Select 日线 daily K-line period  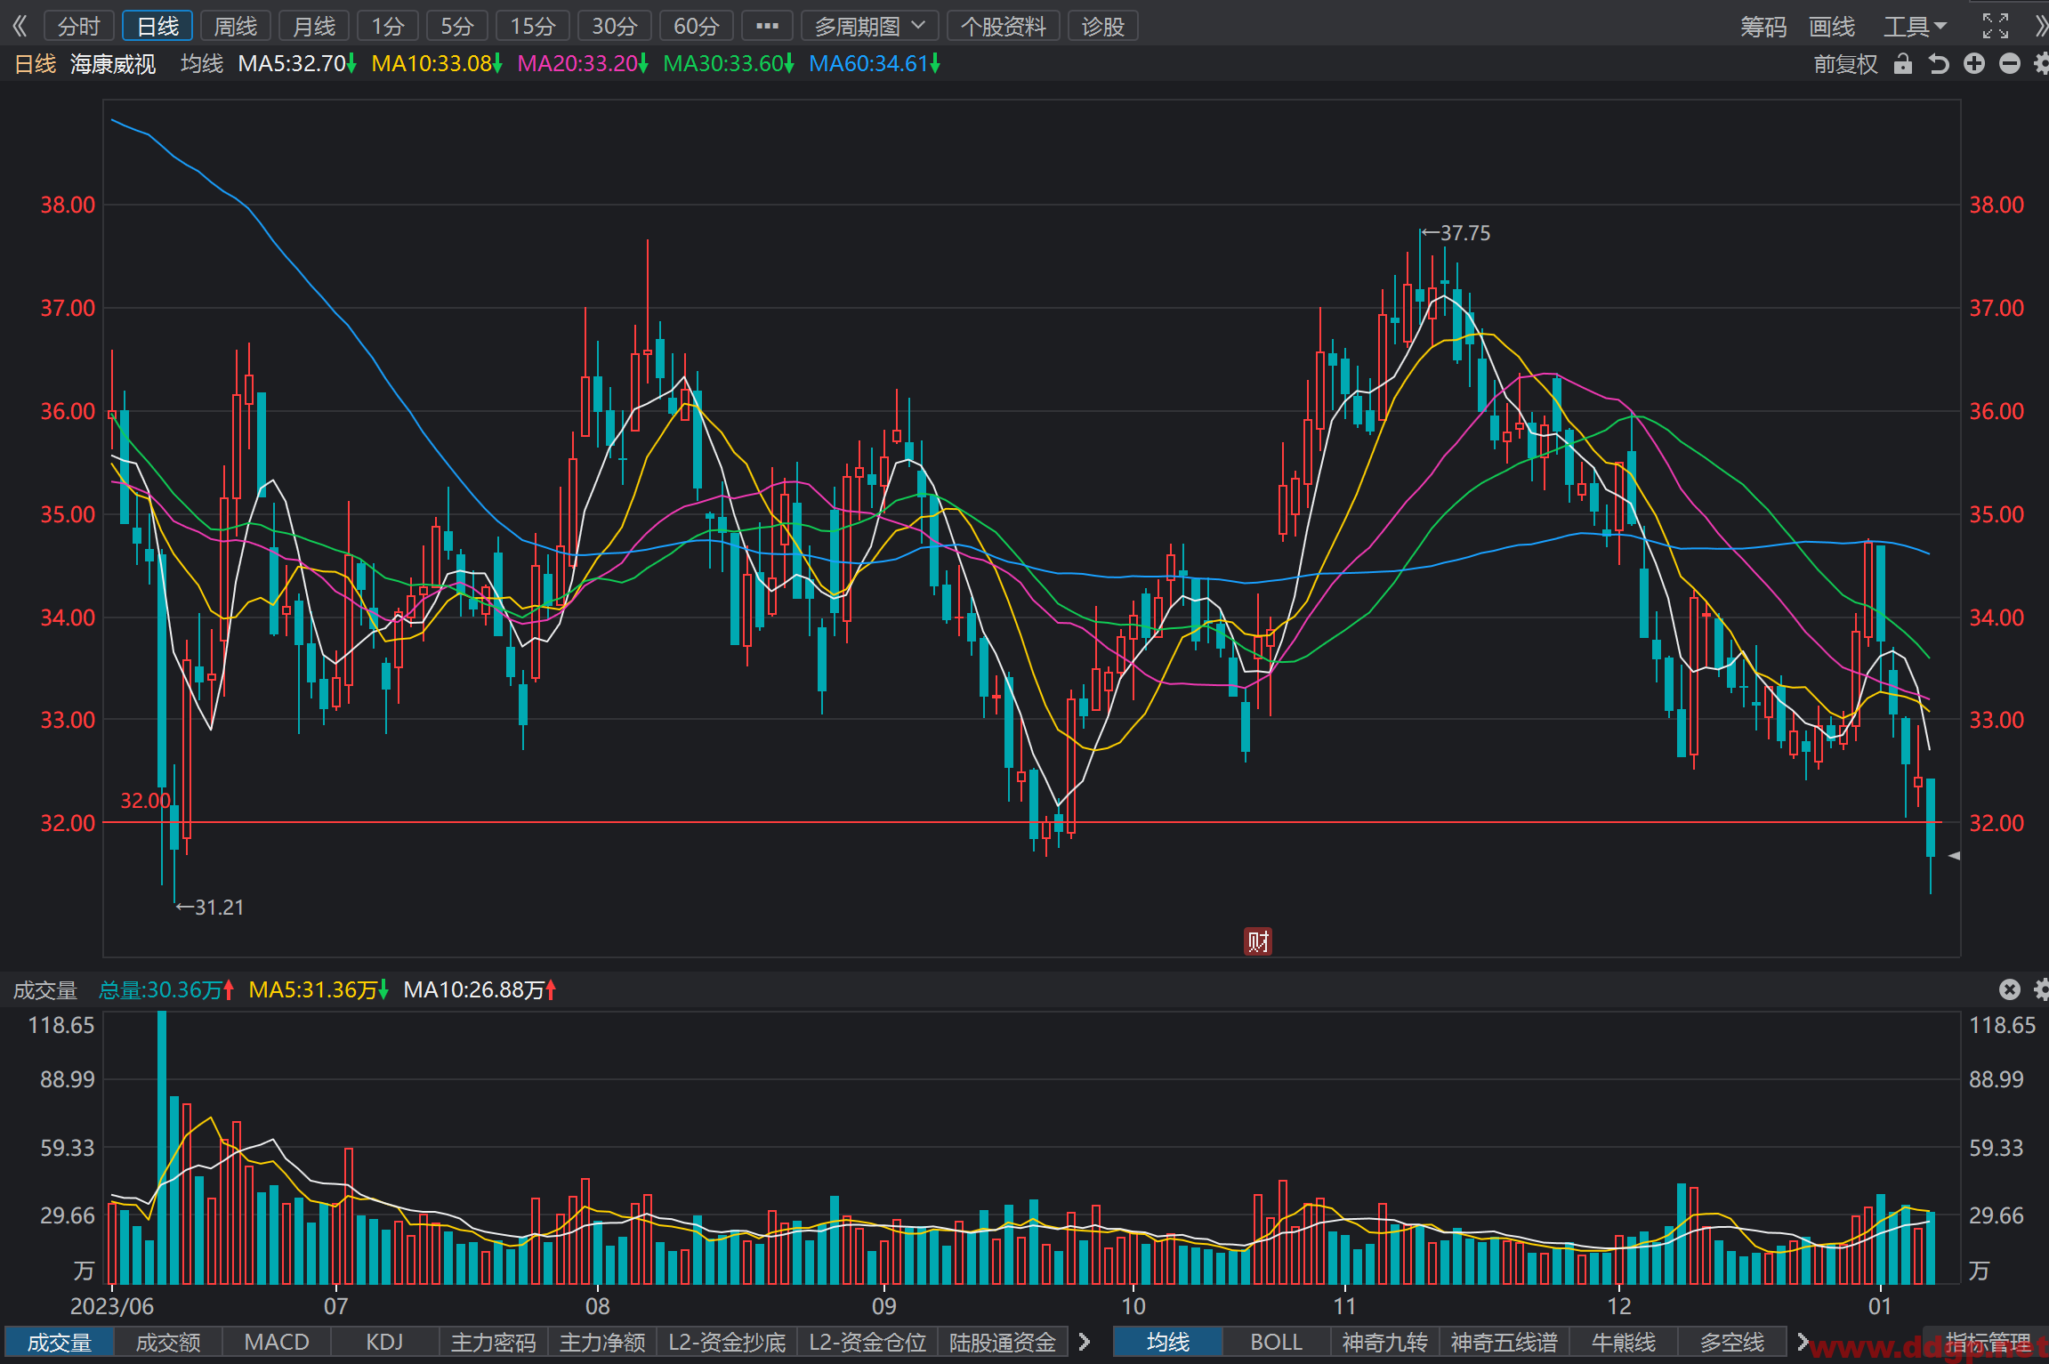pyautogui.click(x=157, y=26)
